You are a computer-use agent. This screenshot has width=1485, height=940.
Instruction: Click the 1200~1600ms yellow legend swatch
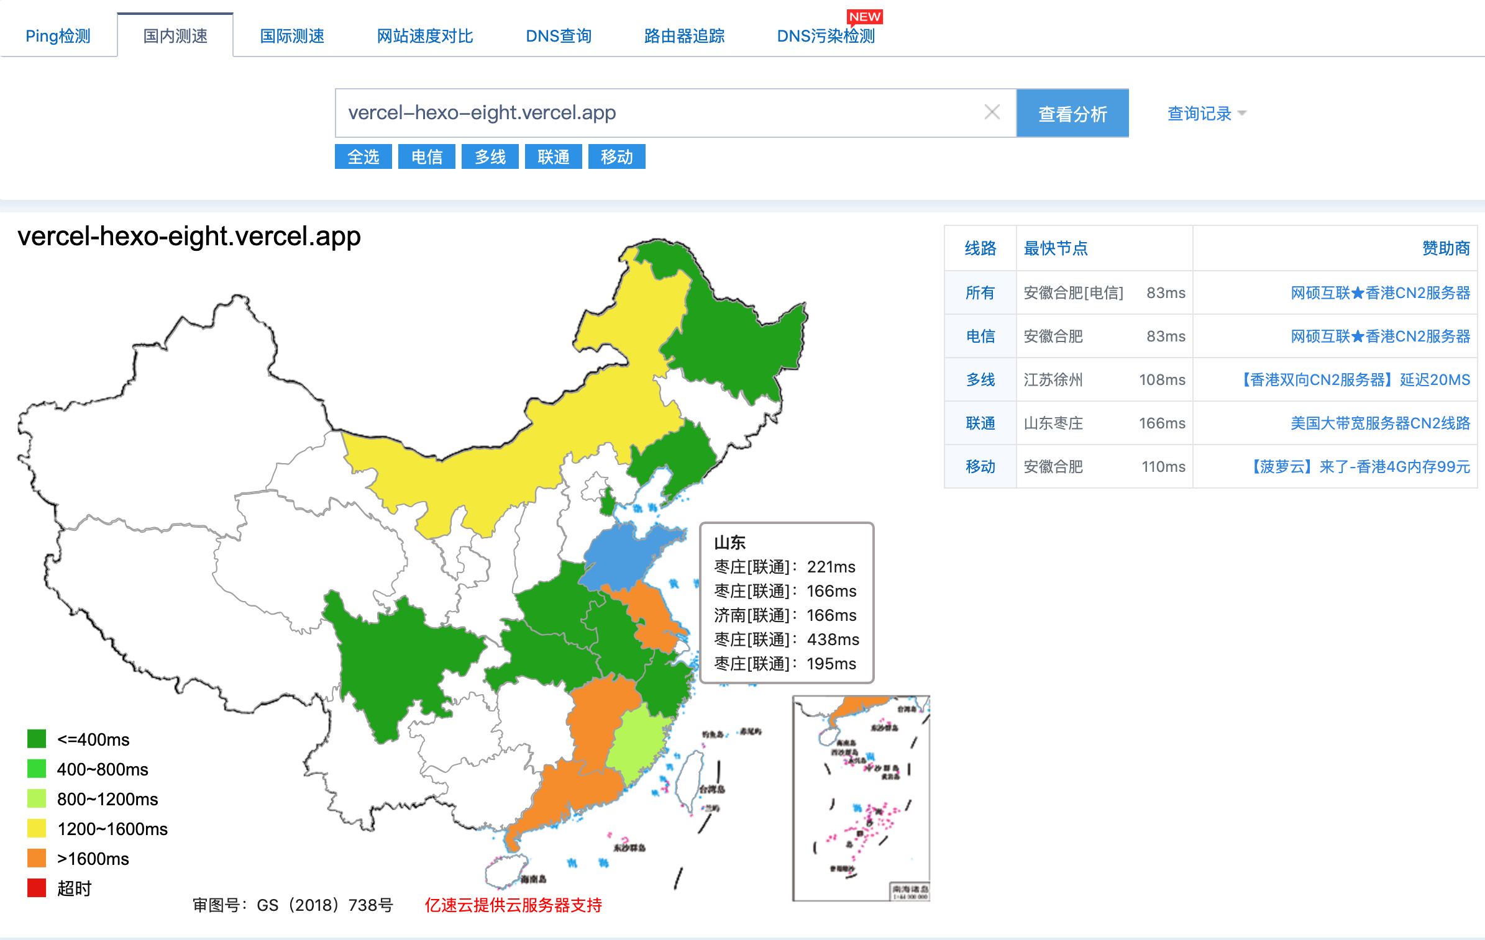pyautogui.click(x=37, y=828)
